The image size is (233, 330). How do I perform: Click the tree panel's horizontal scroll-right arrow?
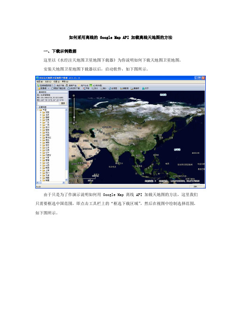coord(64,183)
